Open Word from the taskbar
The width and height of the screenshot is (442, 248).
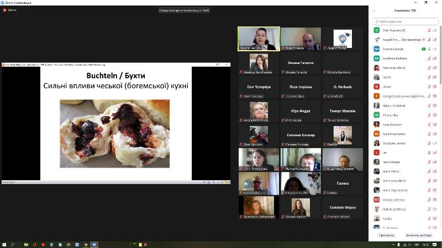(x=77, y=245)
